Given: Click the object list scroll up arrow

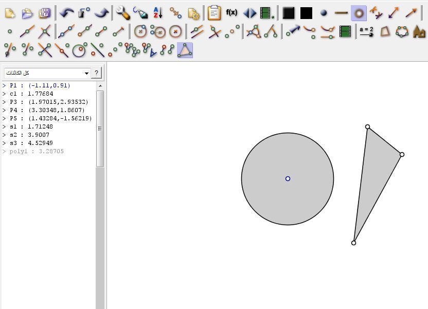Looking at the screenshot, I should click(x=100, y=86).
